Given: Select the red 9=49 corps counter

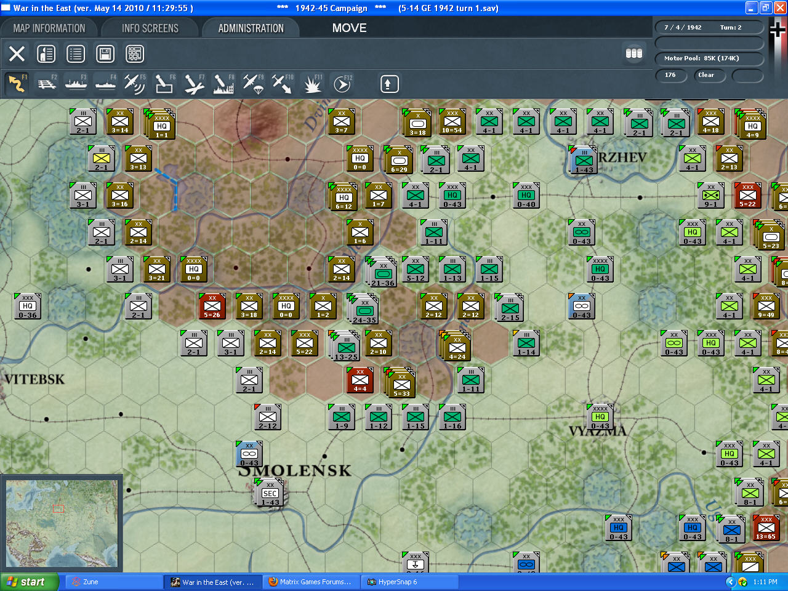Looking at the screenshot, I should click(x=766, y=306).
